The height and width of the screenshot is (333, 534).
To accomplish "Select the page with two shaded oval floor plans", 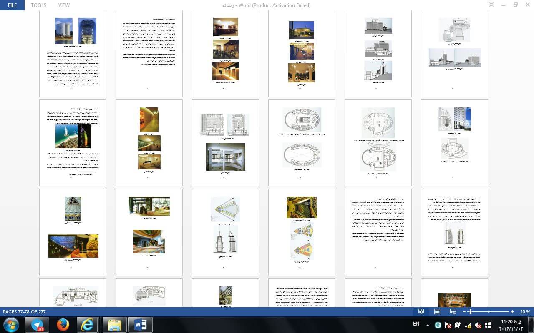I will tap(302, 143).
